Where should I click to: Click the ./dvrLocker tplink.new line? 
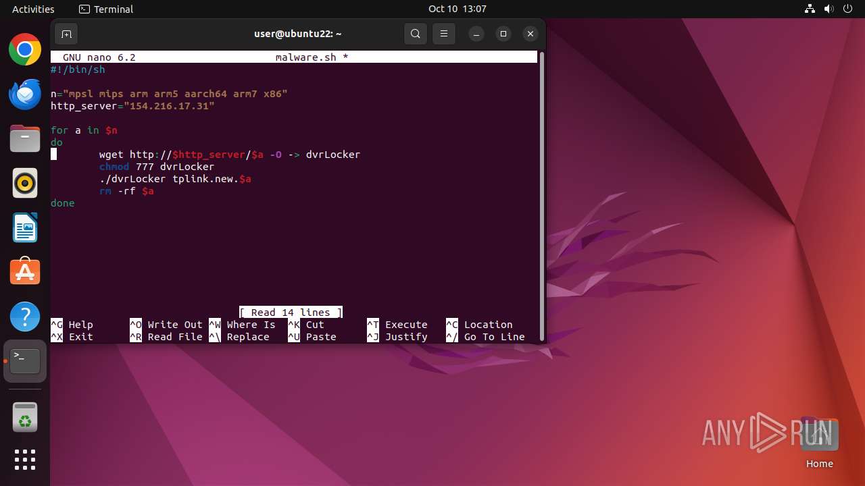(x=175, y=179)
